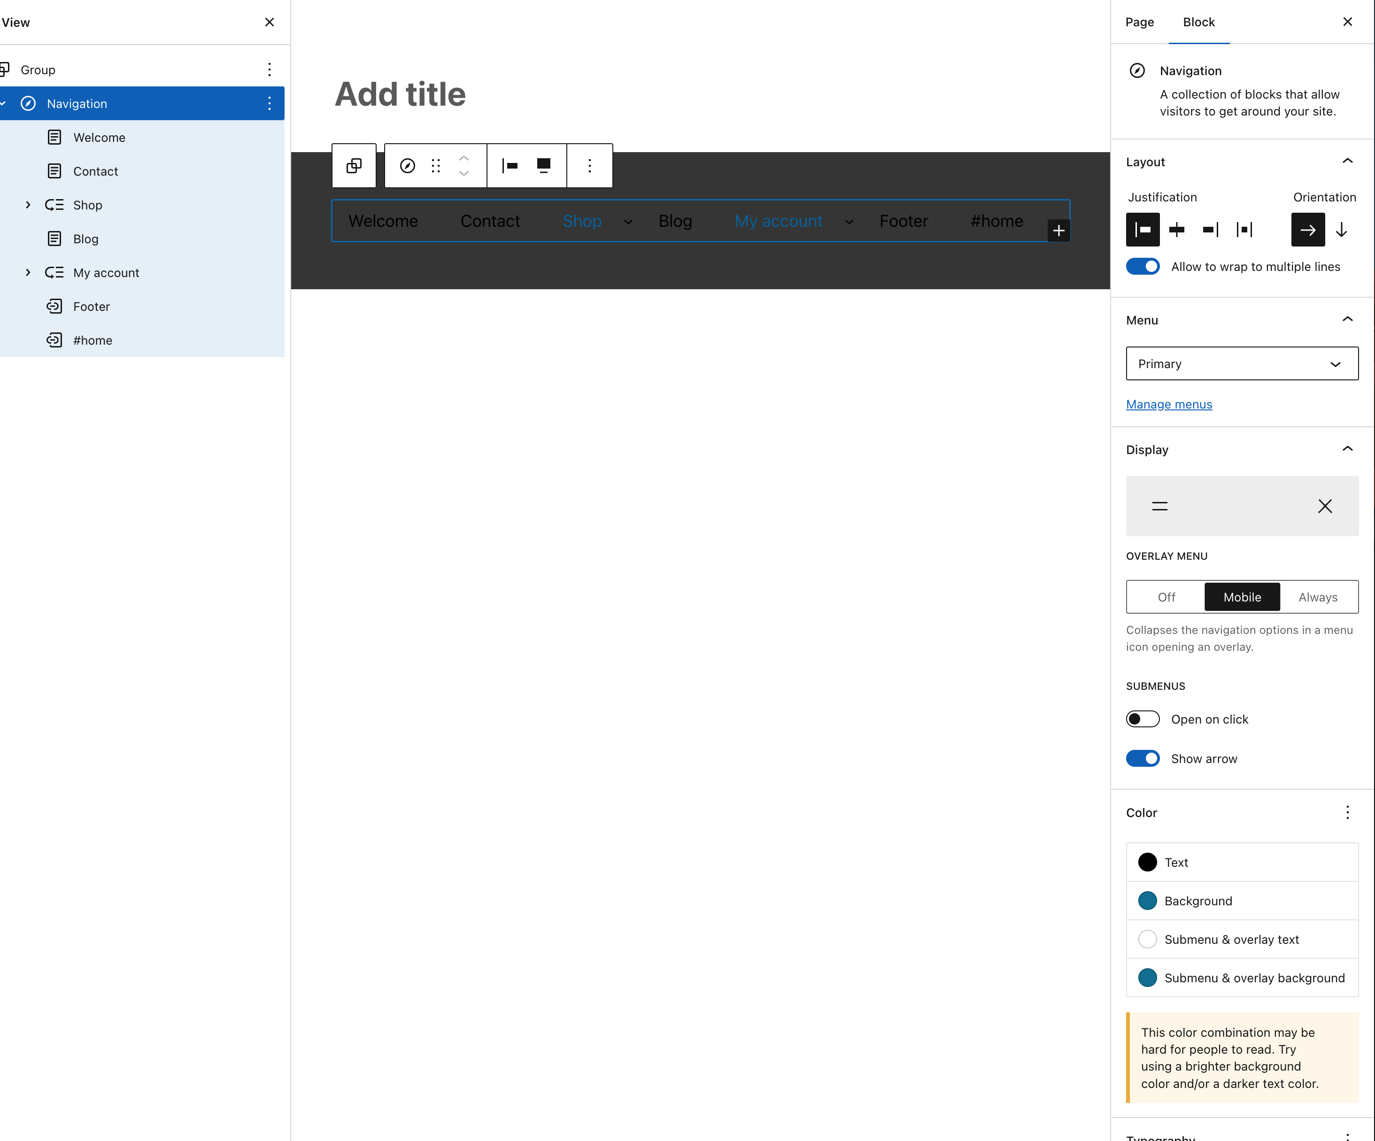The height and width of the screenshot is (1141, 1375).
Task: Select the Navigation parent block icon
Action: [407, 166]
